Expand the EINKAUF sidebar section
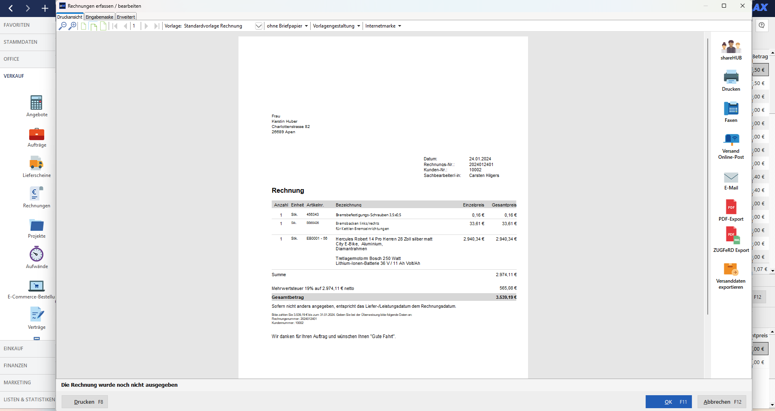The image size is (775, 411). point(28,349)
